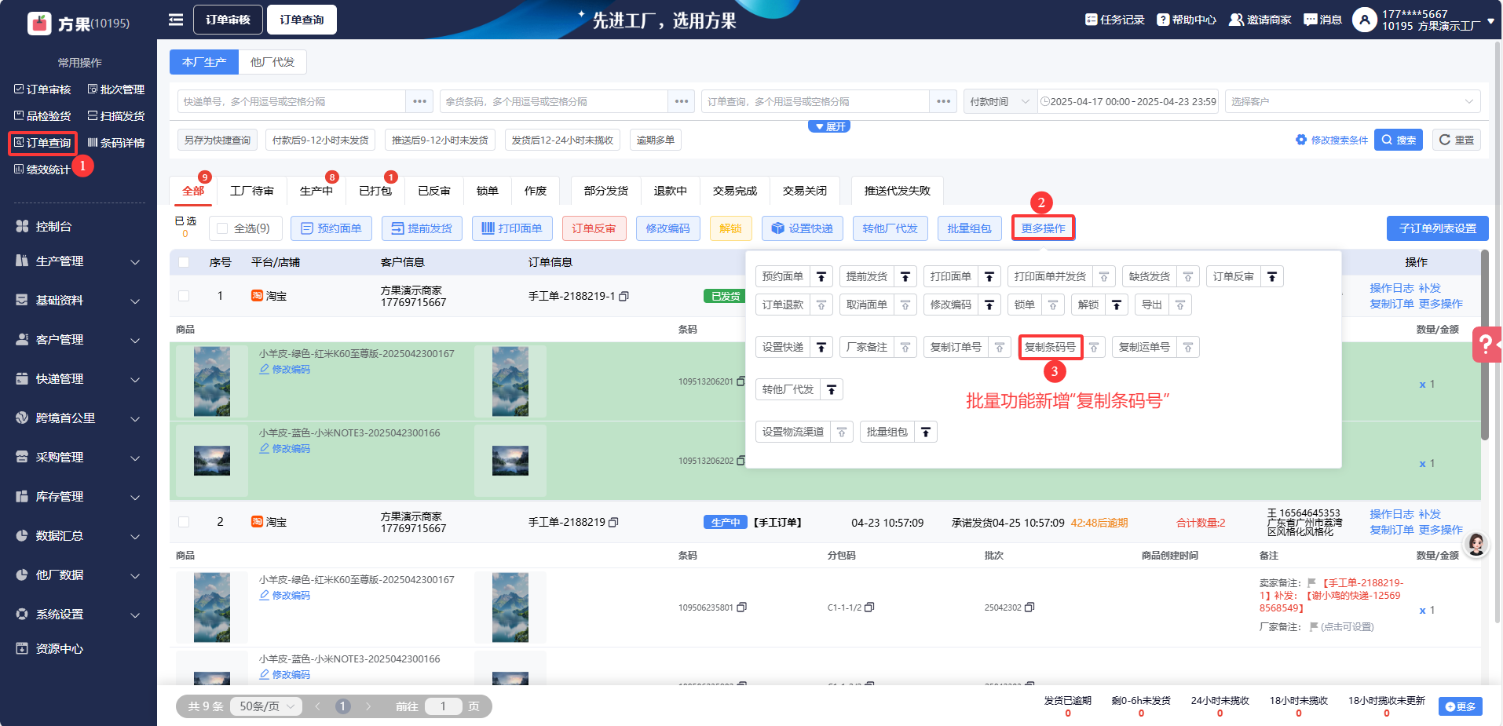1503x726 pixels.
Task: Copy barcode 109506235801 icon
Action: tap(742, 607)
